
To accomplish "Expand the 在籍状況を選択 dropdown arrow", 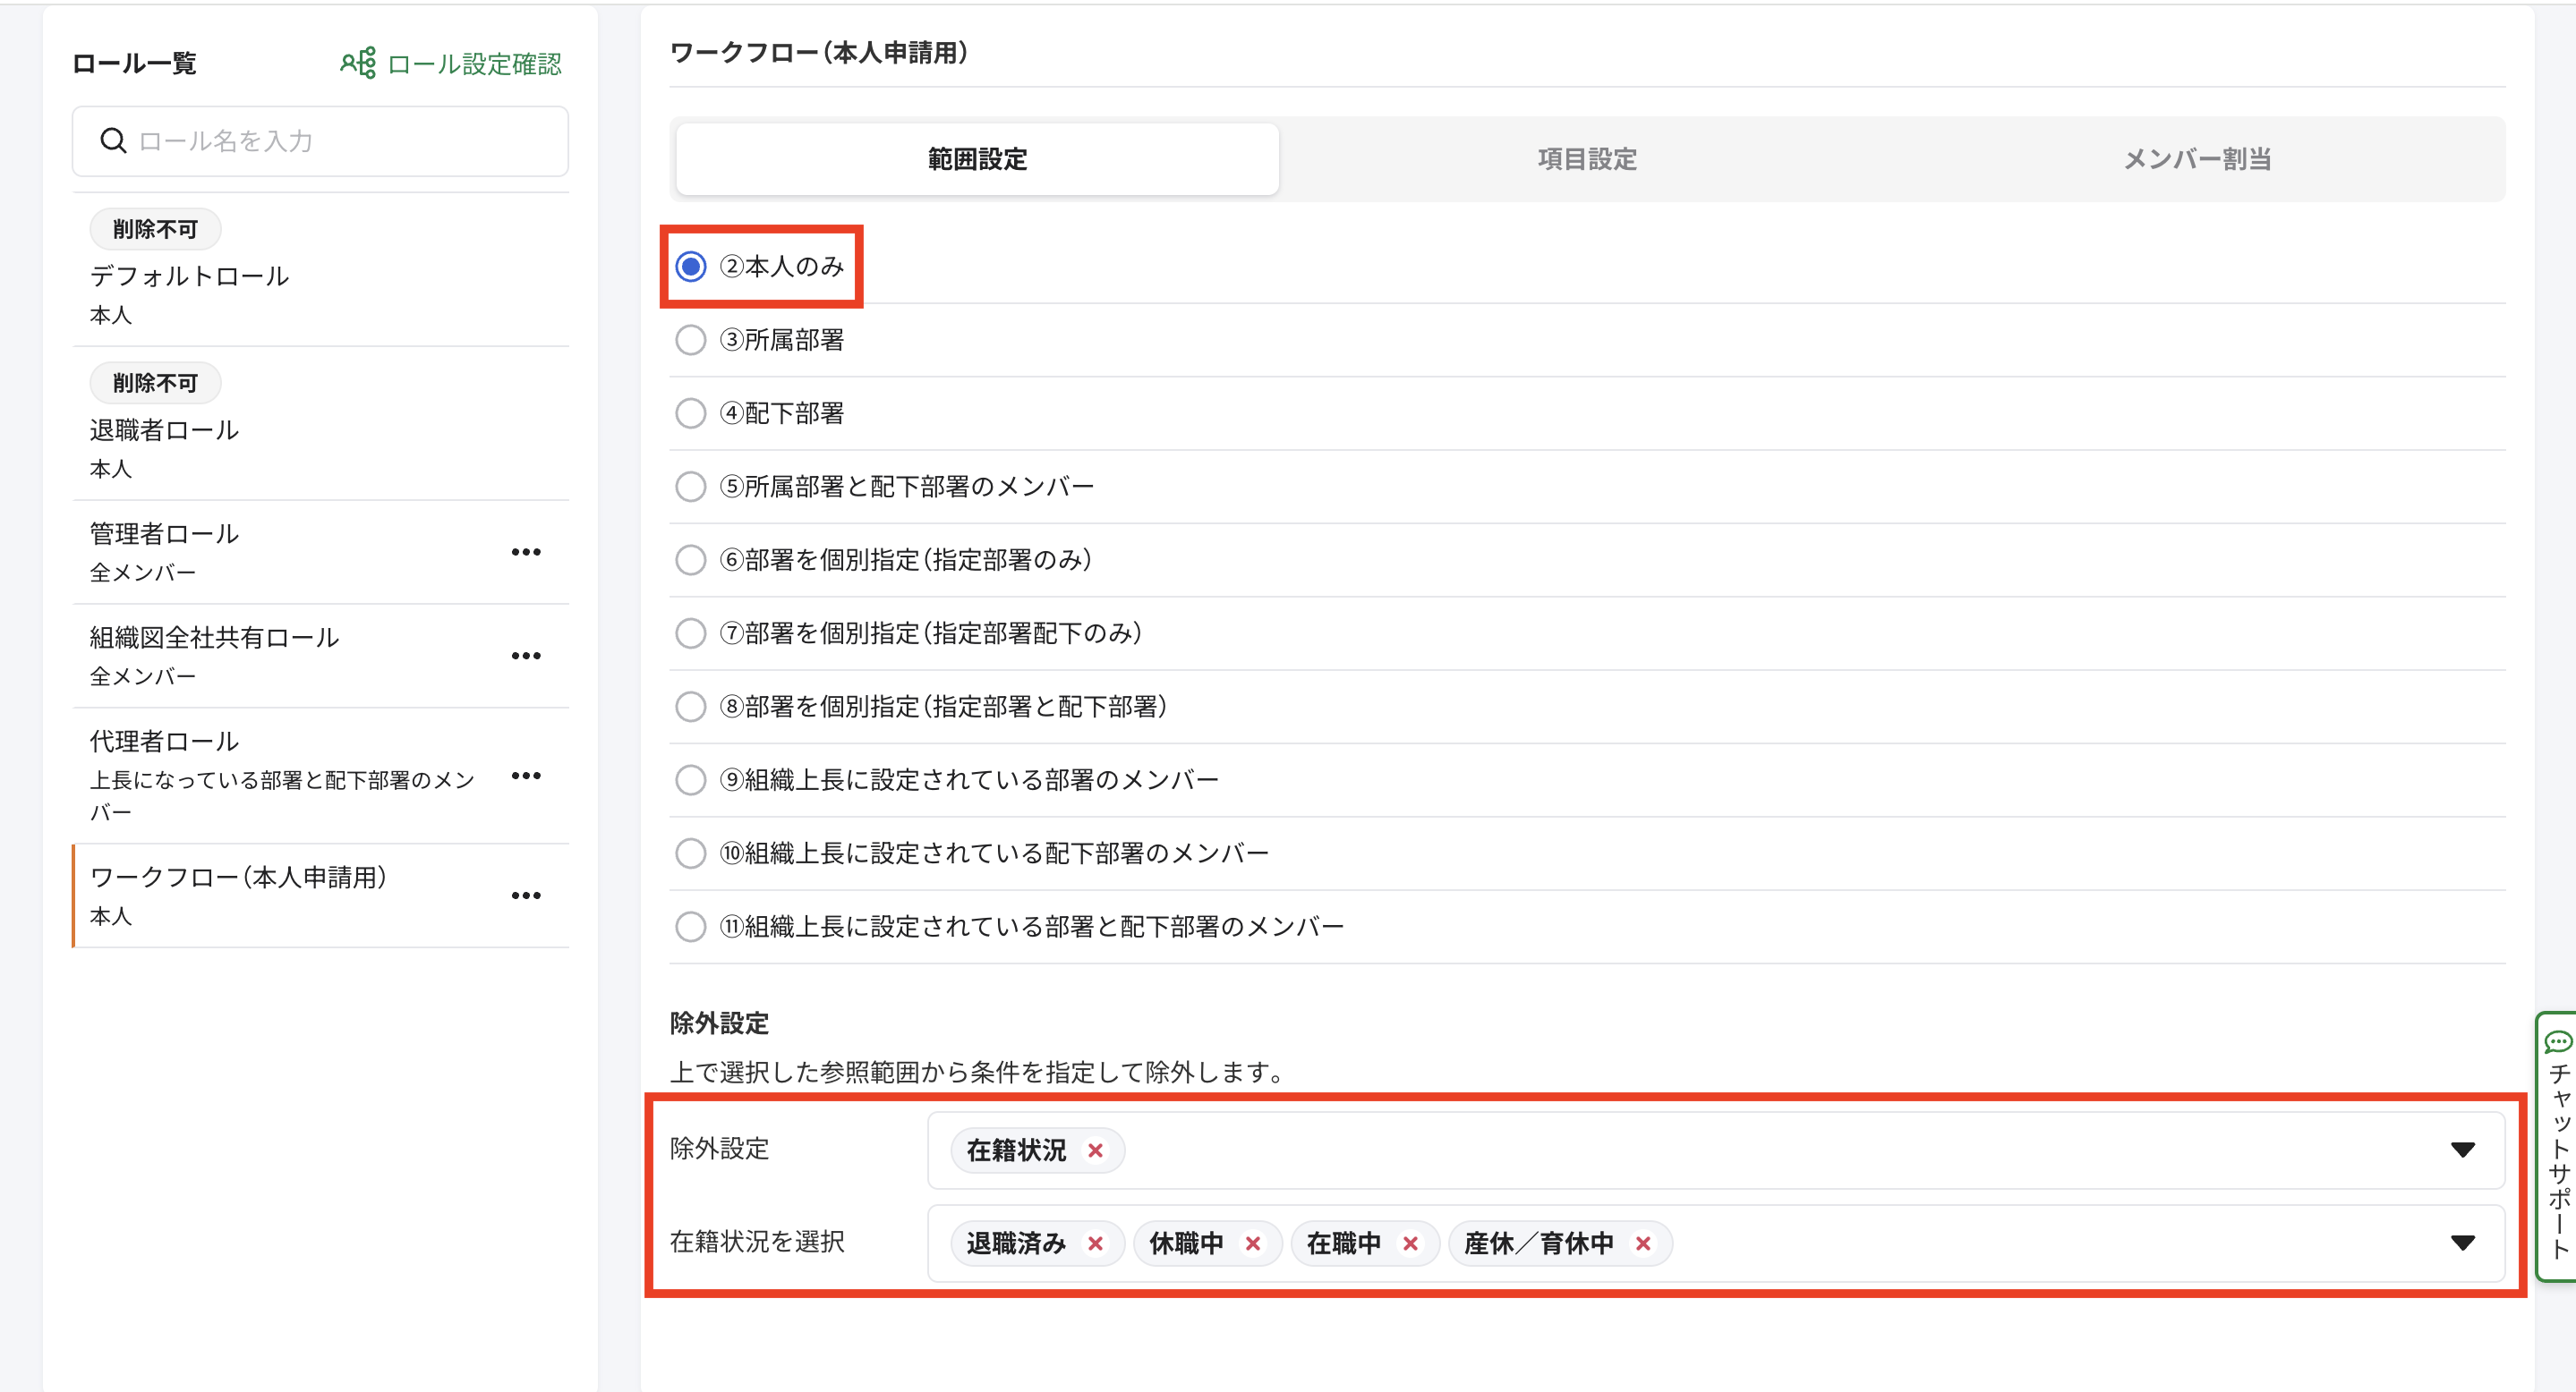I will pos(2462,1243).
